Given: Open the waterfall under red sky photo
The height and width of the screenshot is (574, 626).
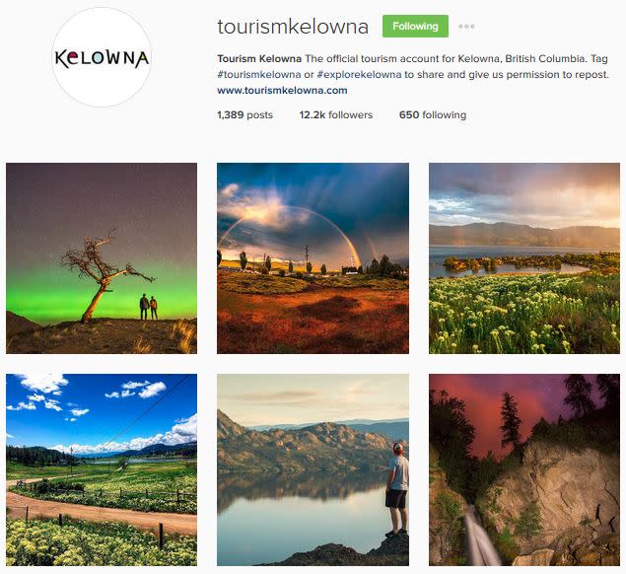Looking at the screenshot, I should tap(524, 469).
